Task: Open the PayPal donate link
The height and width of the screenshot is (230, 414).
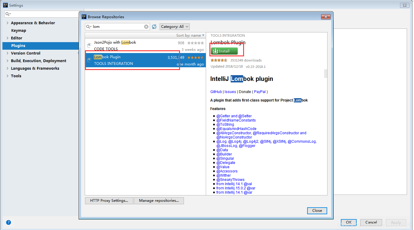Action: 260,92
